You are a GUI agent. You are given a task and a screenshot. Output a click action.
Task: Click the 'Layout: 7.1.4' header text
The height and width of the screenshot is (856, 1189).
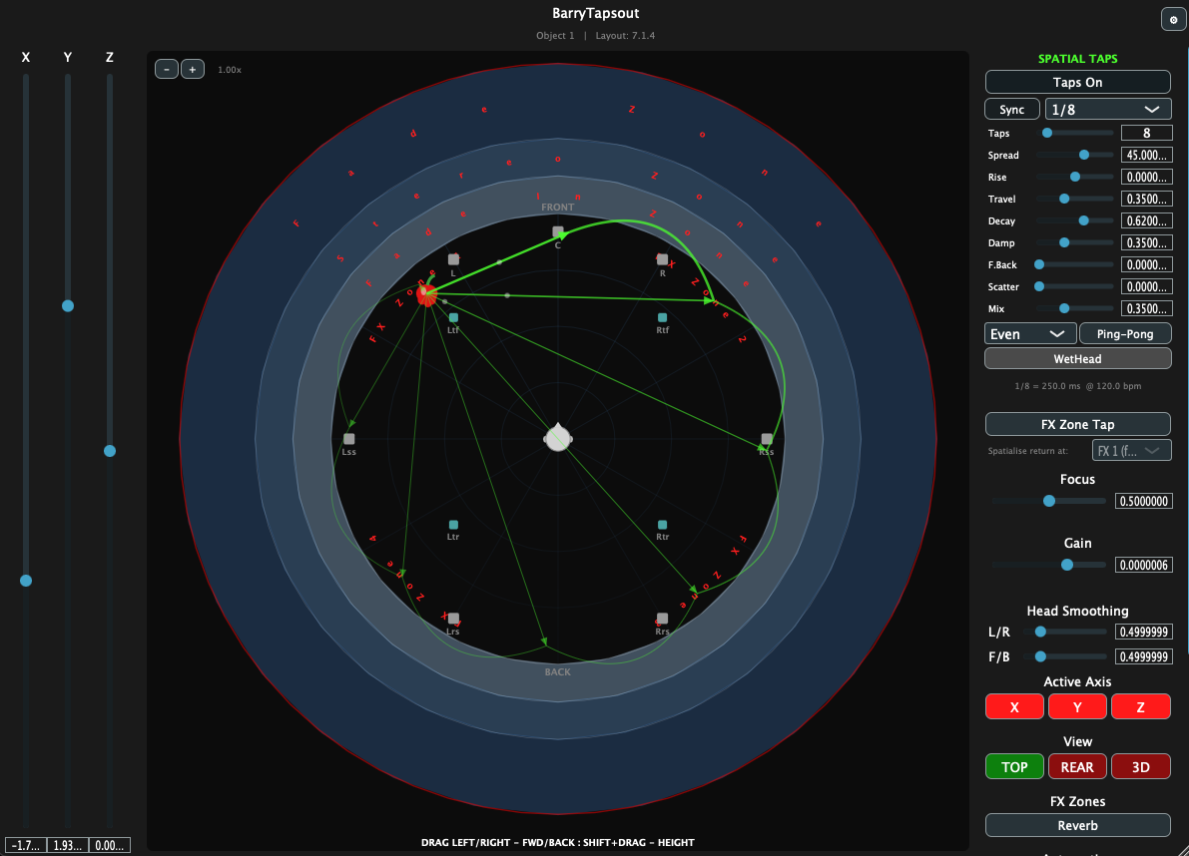pyautogui.click(x=625, y=36)
